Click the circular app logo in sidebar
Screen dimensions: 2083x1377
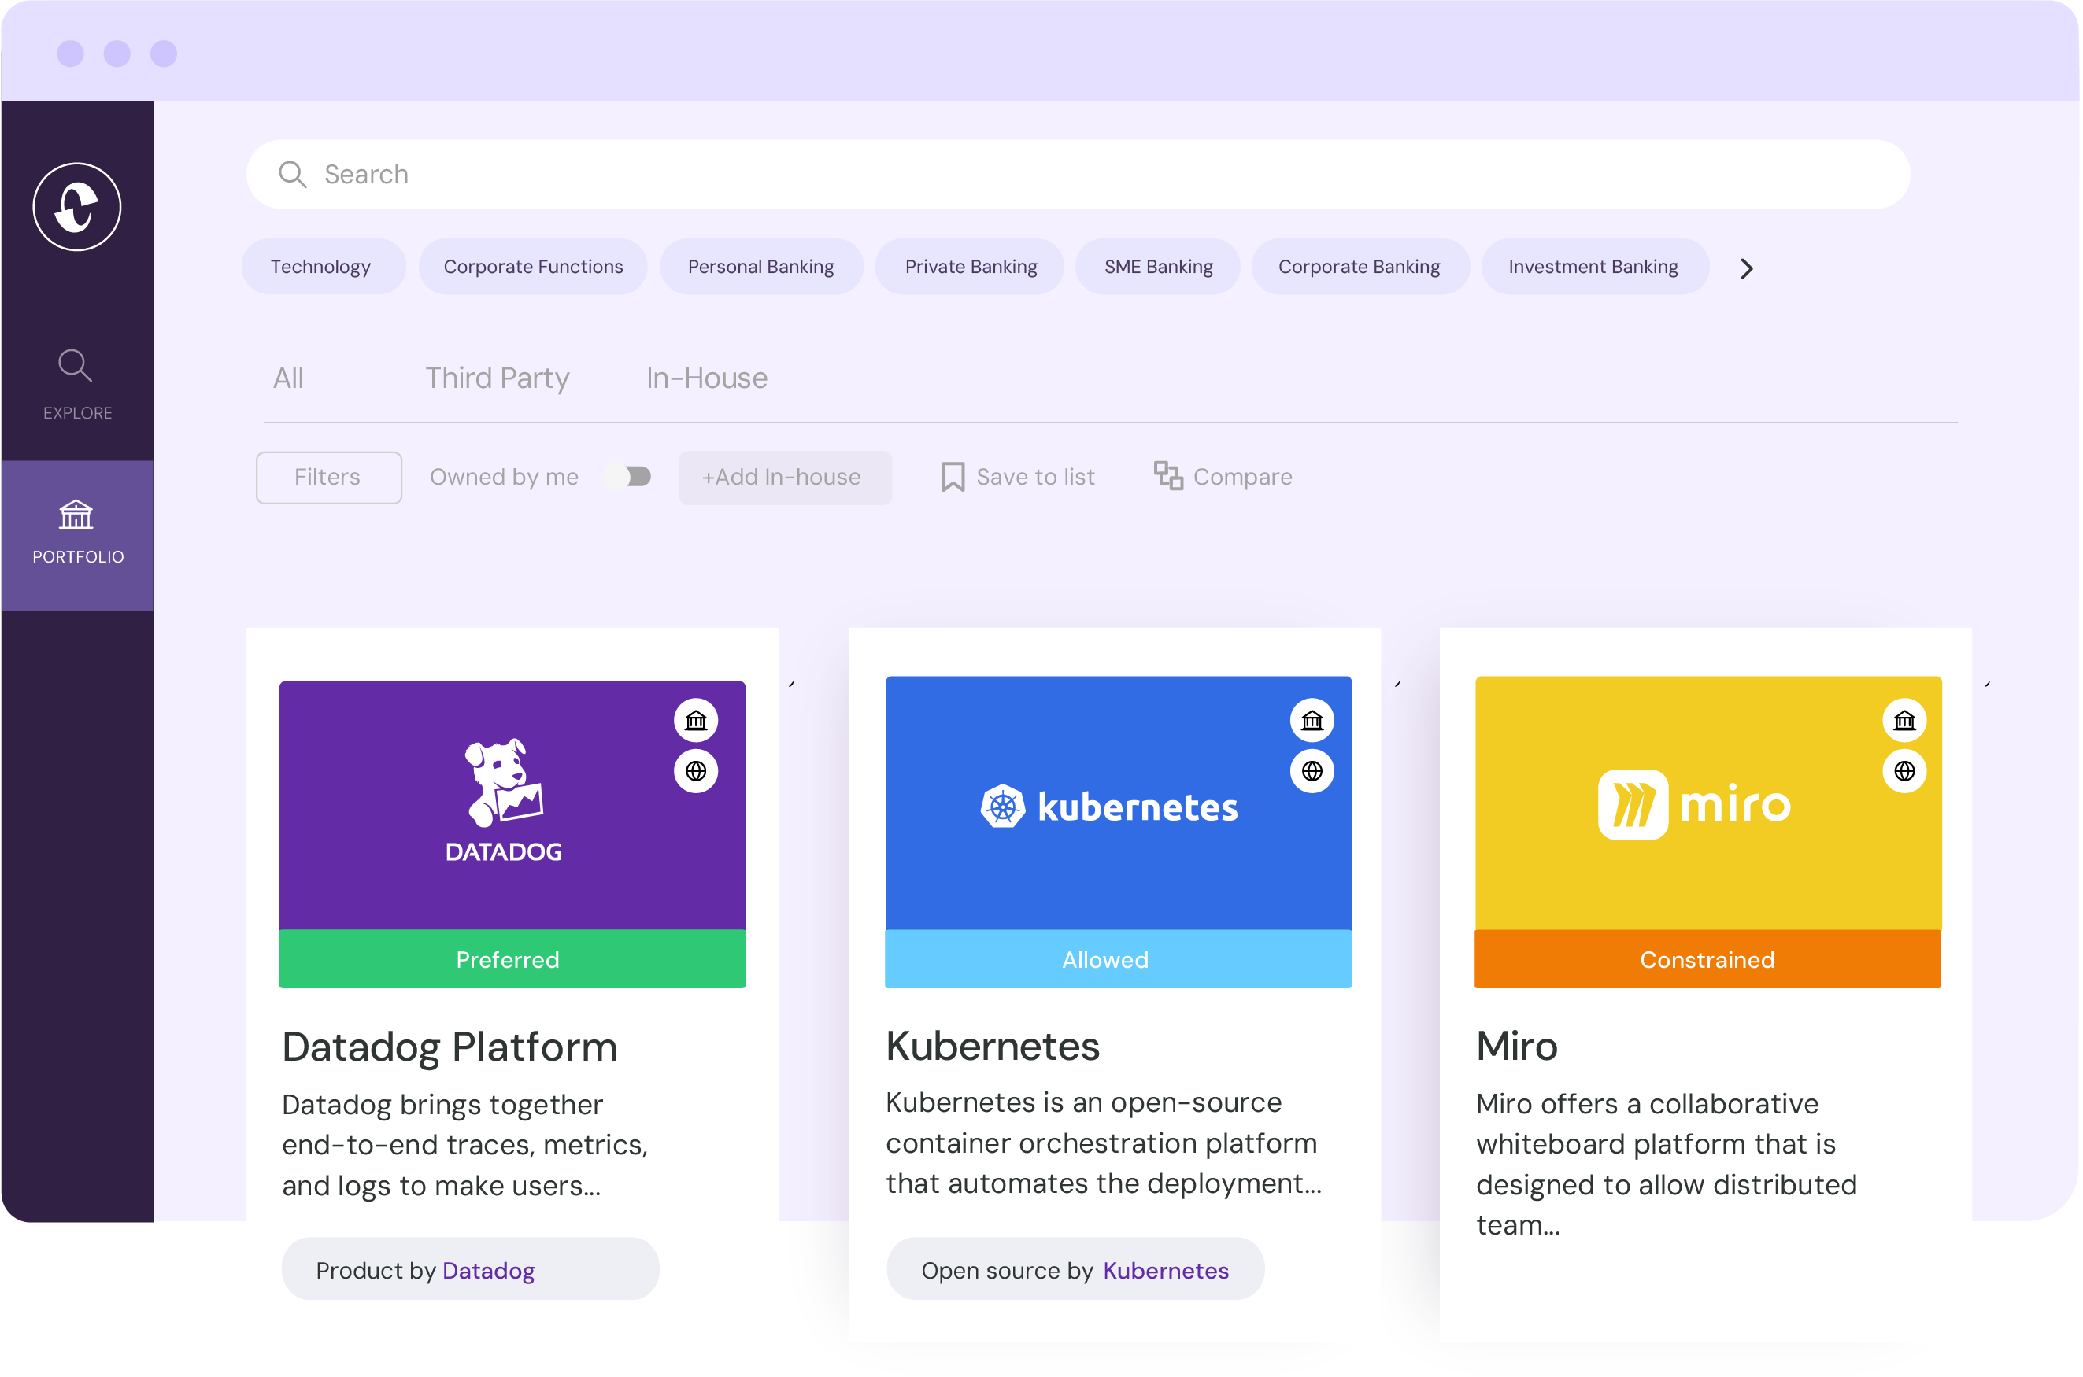[77, 207]
